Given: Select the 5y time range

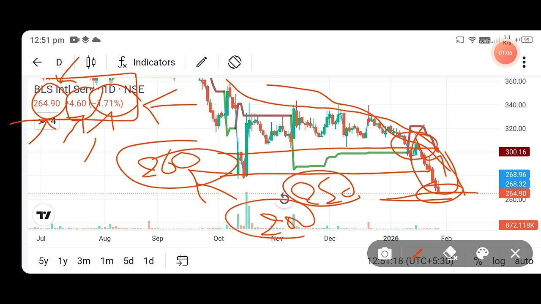Looking at the screenshot, I should click(x=44, y=261).
